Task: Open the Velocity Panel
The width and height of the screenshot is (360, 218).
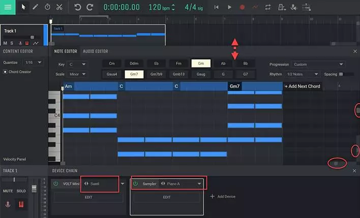Action: click(14, 159)
